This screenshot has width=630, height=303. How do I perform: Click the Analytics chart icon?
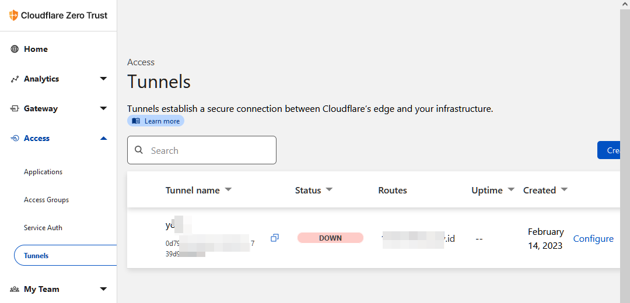[x=15, y=79]
